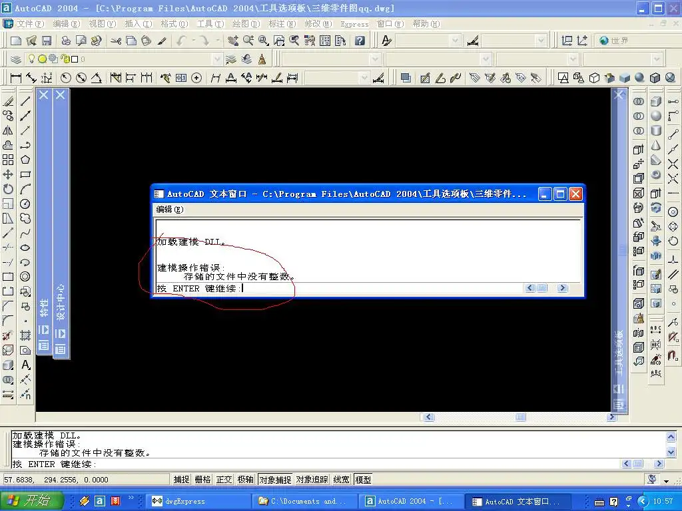Click the New drawing icon in standard toolbar
The image size is (682, 511).
[x=16, y=41]
